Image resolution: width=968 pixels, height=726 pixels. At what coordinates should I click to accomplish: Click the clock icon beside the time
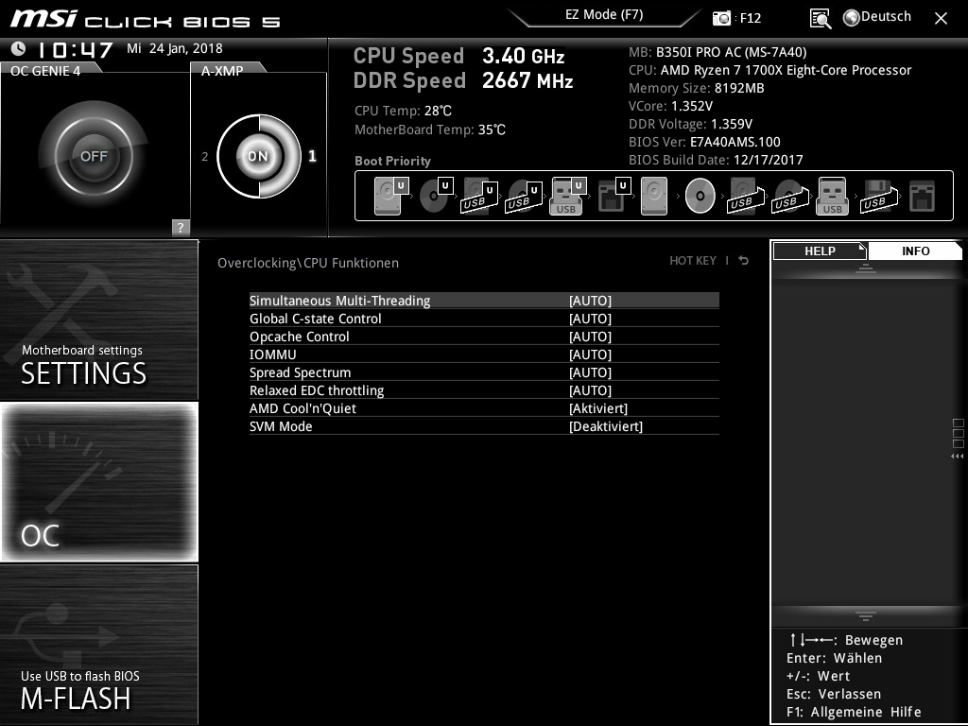[19, 48]
